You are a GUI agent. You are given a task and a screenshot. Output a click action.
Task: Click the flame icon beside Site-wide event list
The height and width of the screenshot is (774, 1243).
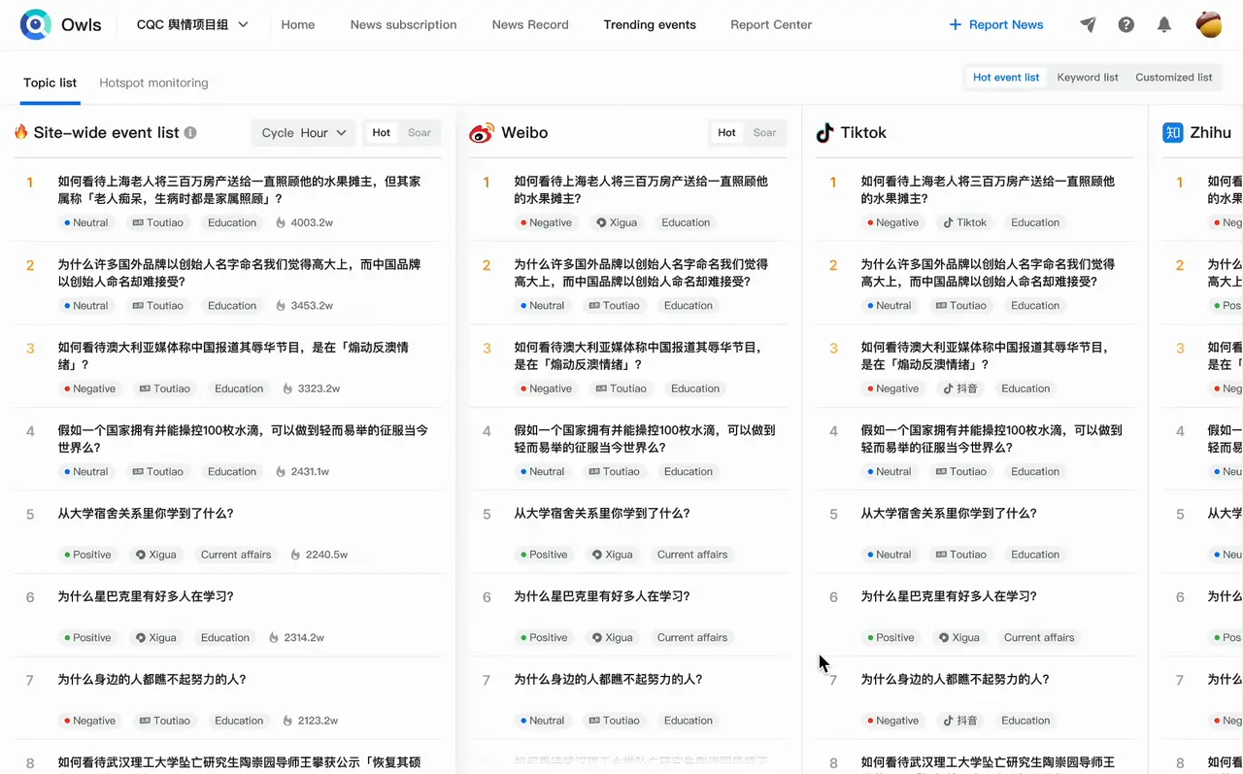coord(20,132)
